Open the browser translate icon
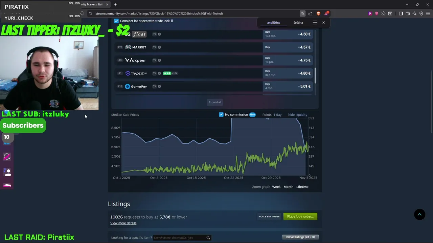This screenshot has height=243, width=433. [x=302, y=13]
